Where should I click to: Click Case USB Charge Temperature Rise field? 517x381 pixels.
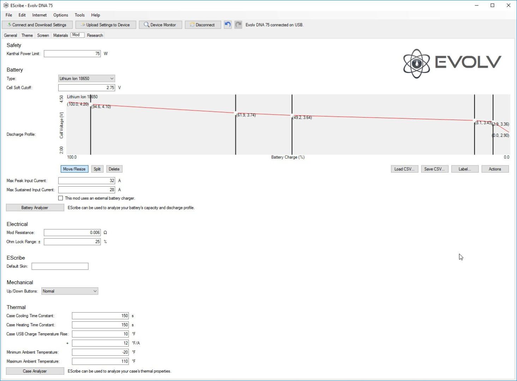click(x=101, y=334)
